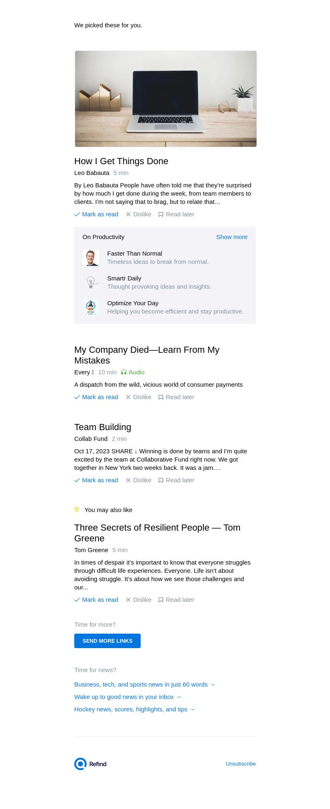Open Business, tech, and sports news link
The height and width of the screenshot is (809, 330).
(x=145, y=685)
